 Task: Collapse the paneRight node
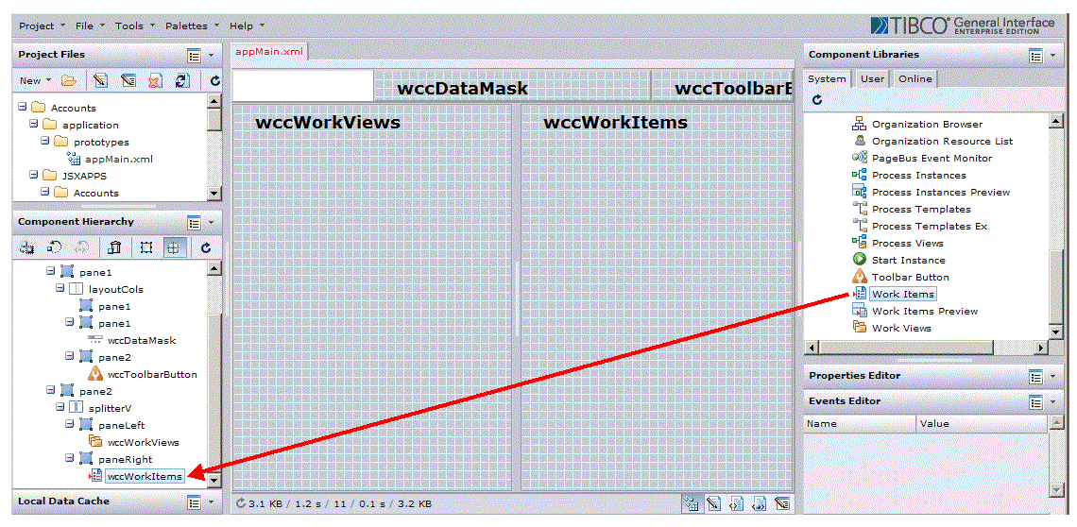click(70, 458)
